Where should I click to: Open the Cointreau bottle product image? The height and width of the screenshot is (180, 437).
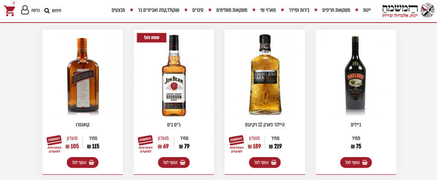point(83,75)
